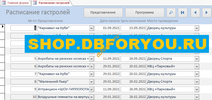
Task: Expand Место проведения dropdown in row 1
Action: tap(197, 28)
